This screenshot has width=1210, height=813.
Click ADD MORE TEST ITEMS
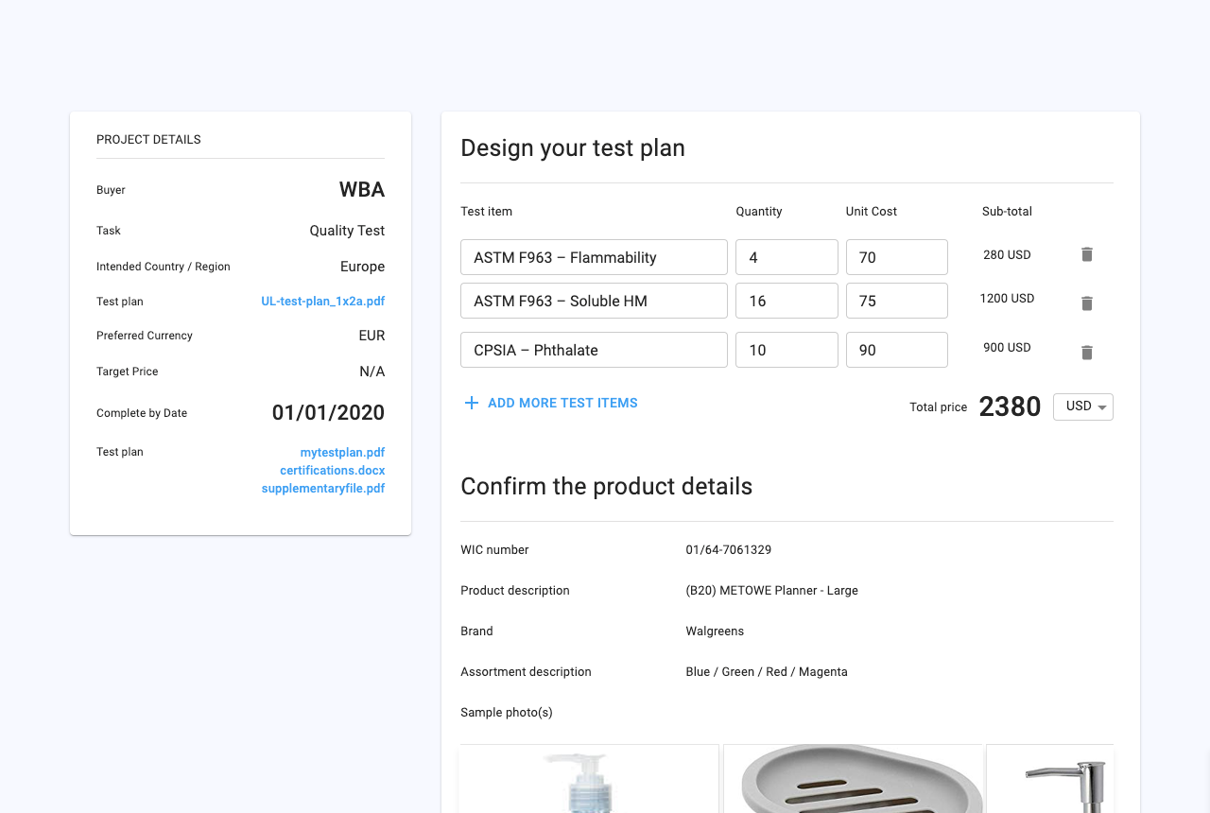click(x=562, y=404)
